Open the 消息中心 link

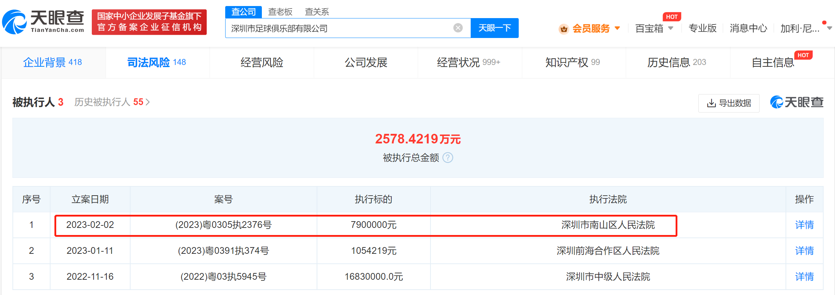(x=748, y=28)
